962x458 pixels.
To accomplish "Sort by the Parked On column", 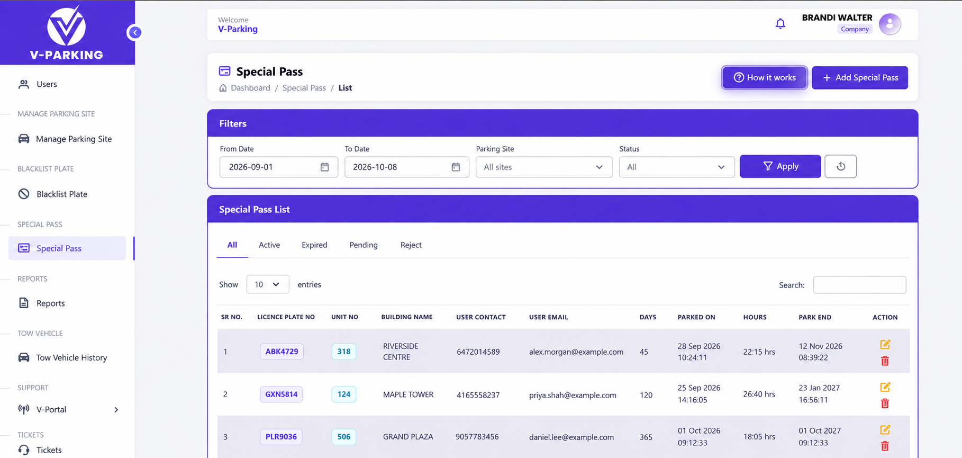I will 696,317.
